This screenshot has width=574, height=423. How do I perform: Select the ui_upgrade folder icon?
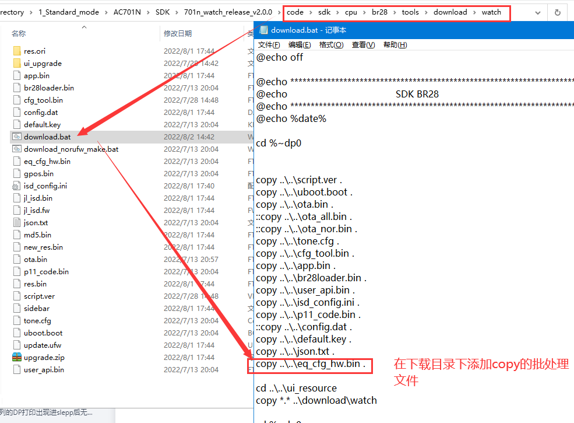[17, 64]
